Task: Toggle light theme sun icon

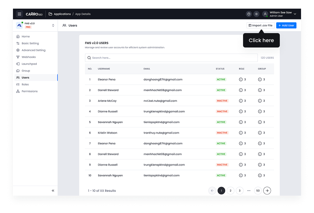Action: (x=256, y=14)
